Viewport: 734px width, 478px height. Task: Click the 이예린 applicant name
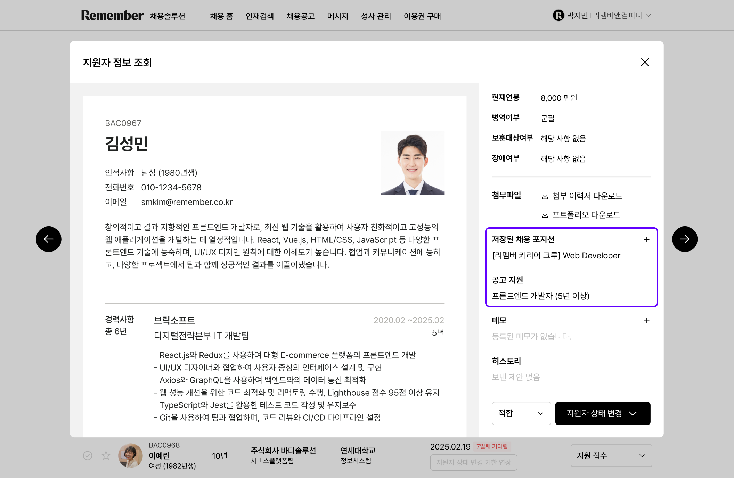point(159,456)
